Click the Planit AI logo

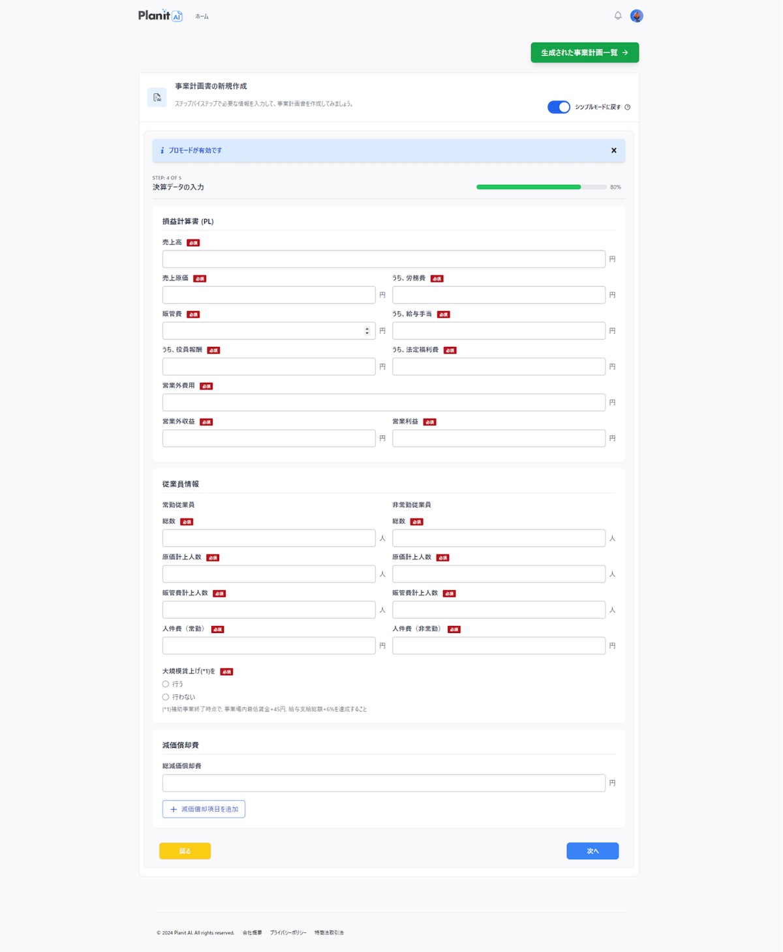[160, 16]
